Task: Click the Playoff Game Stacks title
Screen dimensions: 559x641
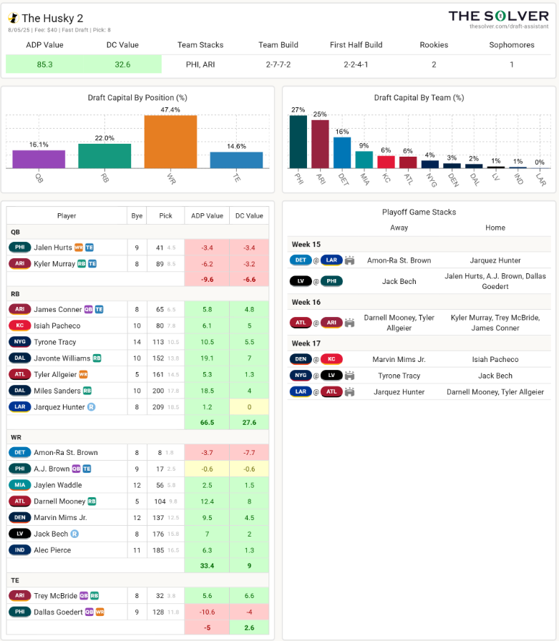Action: tap(419, 212)
